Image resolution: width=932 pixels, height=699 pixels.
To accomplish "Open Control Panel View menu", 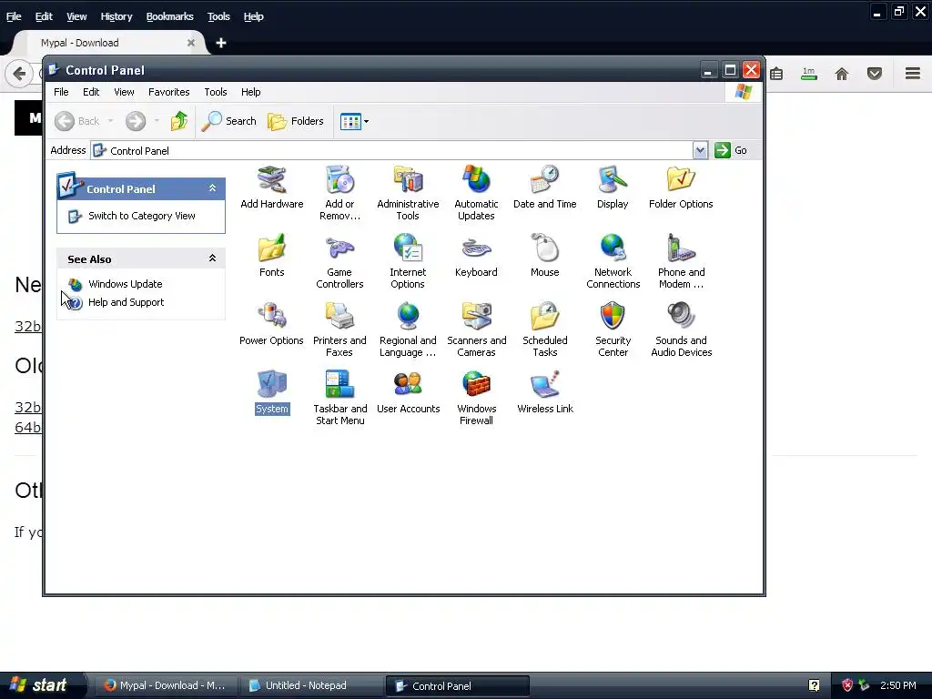I will pos(124,92).
